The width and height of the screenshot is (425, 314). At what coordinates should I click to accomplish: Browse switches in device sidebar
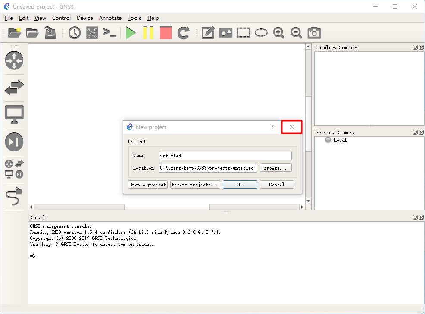point(14,88)
